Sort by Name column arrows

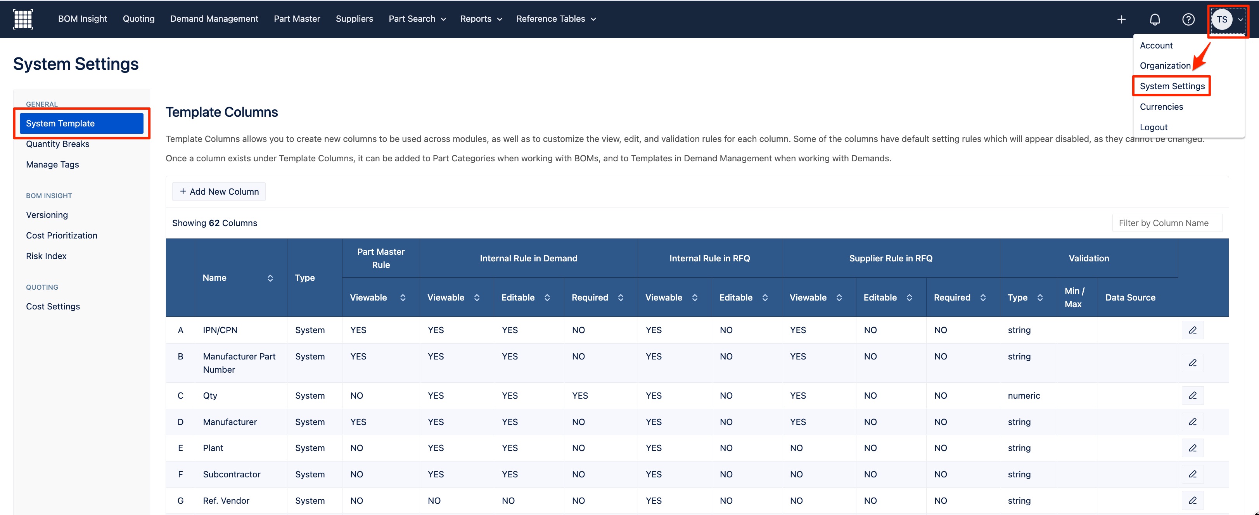(x=270, y=278)
